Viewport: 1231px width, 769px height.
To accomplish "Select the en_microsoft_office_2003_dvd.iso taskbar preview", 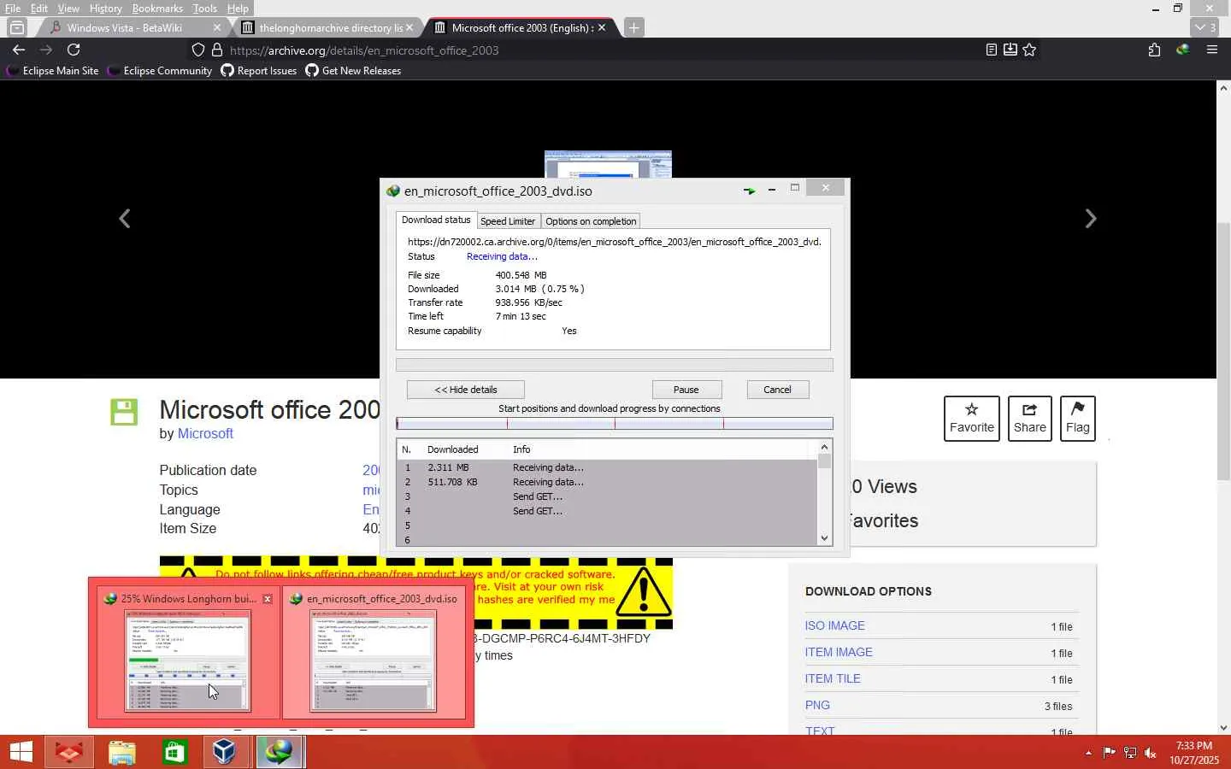I will tap(374, 652).
